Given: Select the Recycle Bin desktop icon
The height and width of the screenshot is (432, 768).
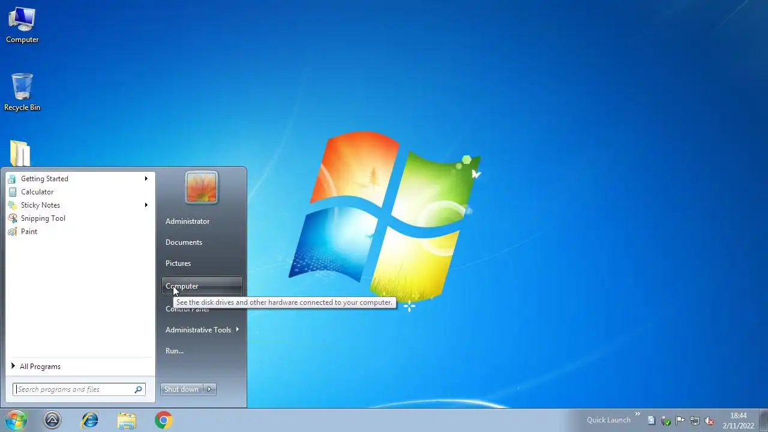Looking at the screenshot, I should [22, 92].
